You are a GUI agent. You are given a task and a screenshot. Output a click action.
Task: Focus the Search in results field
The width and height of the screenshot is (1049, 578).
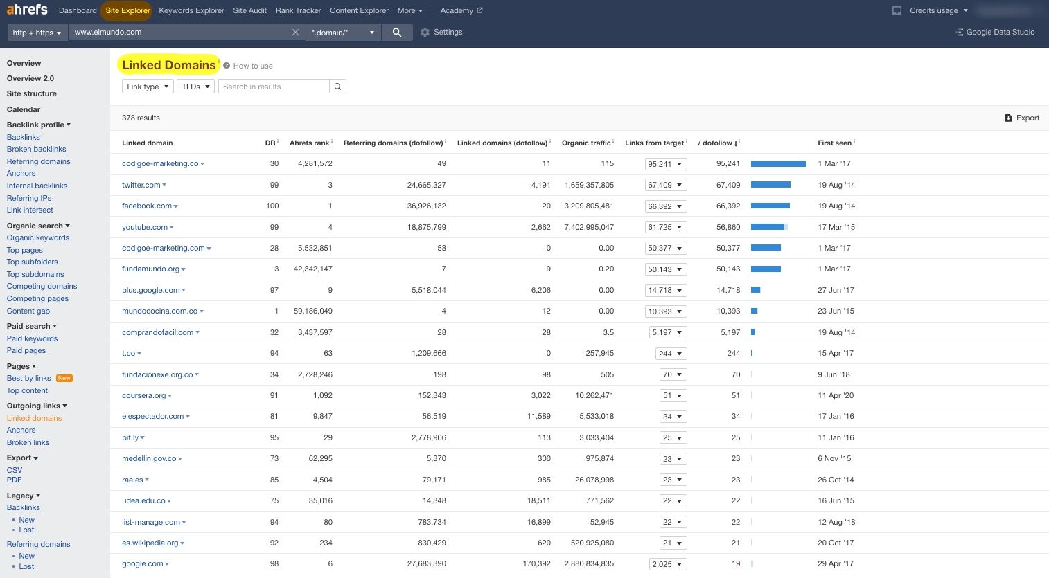[274, 87]
